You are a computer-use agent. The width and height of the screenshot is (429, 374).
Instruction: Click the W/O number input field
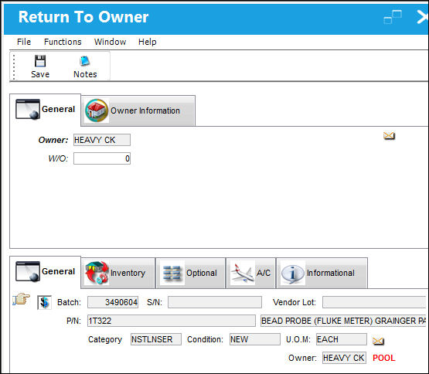[x=102, y=158]
